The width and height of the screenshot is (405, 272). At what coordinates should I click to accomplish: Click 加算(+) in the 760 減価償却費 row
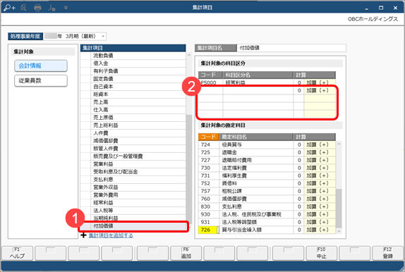click(320, 199)
